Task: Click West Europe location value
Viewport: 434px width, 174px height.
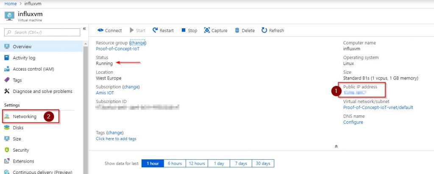Action: point(108,78)
